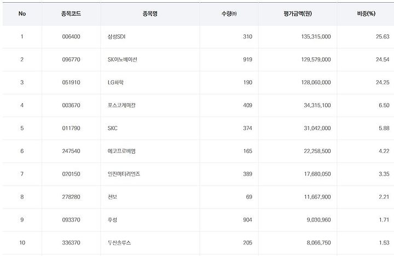Image resolution: width=394 pixels, height=256 pixels.
Task: Select stock code 051910
Action: click(71, 83)
